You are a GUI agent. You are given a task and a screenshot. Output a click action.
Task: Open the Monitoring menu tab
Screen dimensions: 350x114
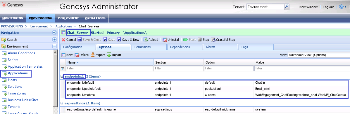point(13,18)
